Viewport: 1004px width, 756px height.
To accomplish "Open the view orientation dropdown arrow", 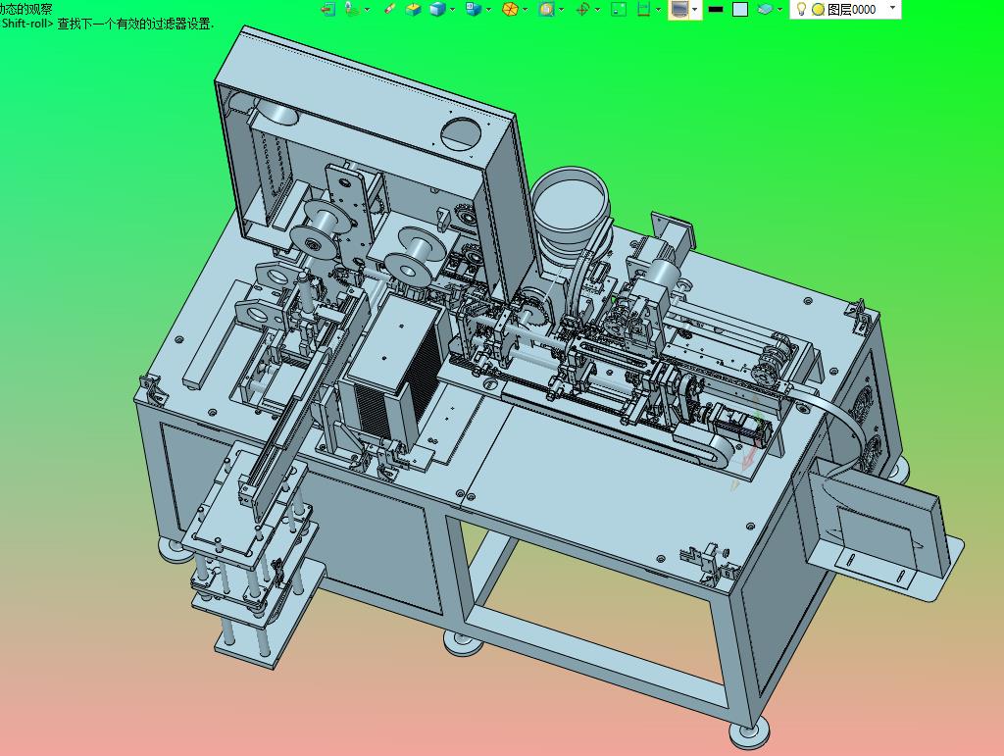I will tap(488, 9).
